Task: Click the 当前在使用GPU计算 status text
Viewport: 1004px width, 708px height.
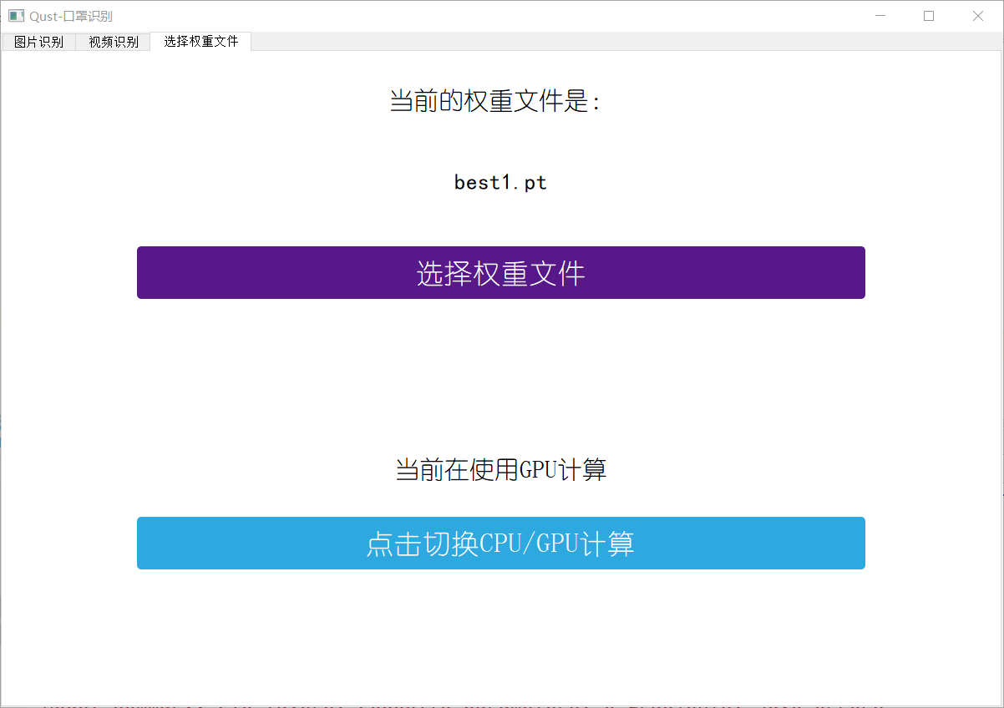Action: click(500, 470)
